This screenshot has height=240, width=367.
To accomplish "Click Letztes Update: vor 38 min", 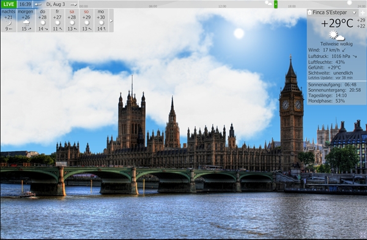I will [x=330, y=78].
